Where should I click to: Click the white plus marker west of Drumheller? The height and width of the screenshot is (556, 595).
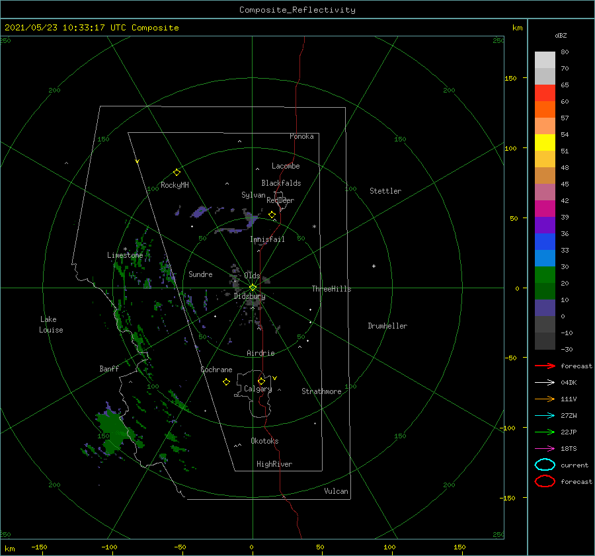pyautogui.click(x=374, y=266)
